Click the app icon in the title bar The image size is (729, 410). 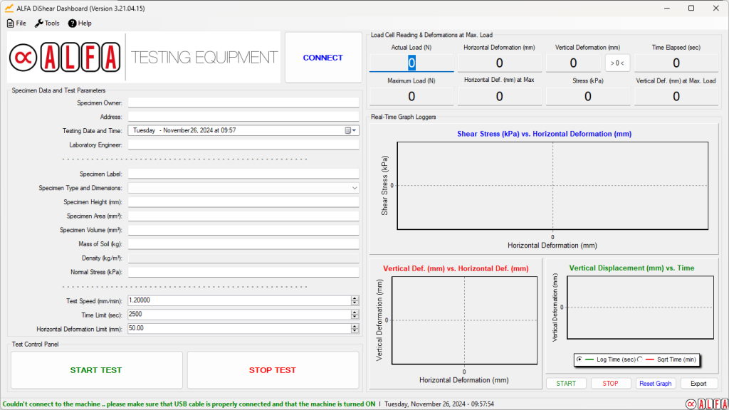pos(9,8)
